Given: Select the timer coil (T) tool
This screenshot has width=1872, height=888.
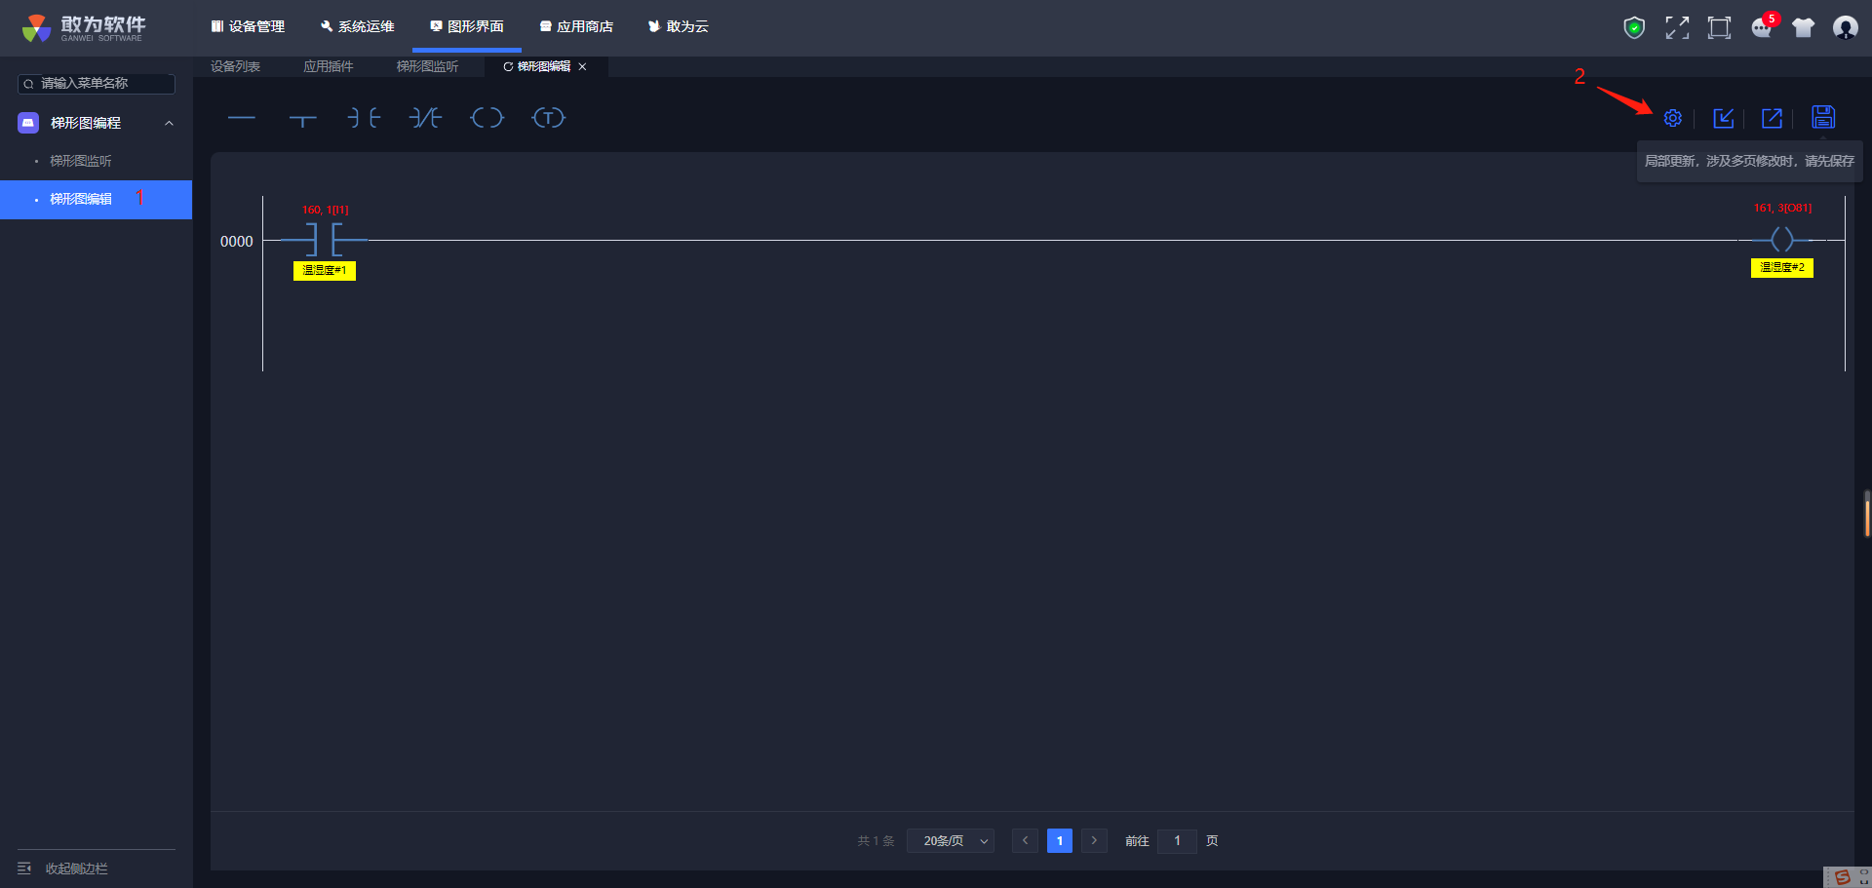Looking at the screenshot, I should 548,118.
